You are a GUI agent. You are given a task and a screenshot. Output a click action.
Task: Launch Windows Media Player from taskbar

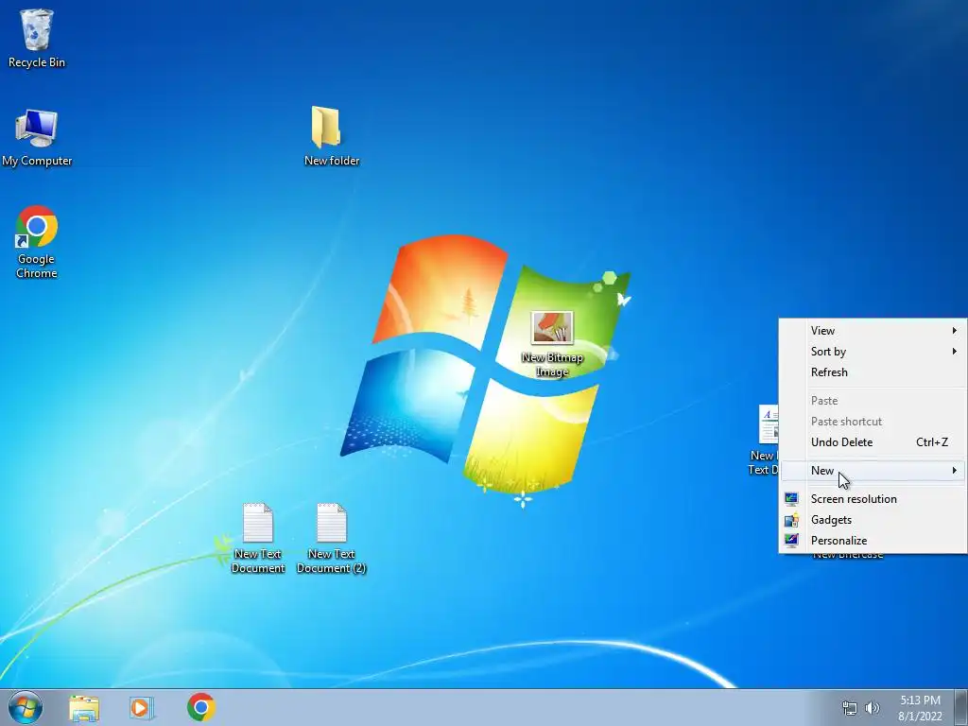click(x=142, y=707)
